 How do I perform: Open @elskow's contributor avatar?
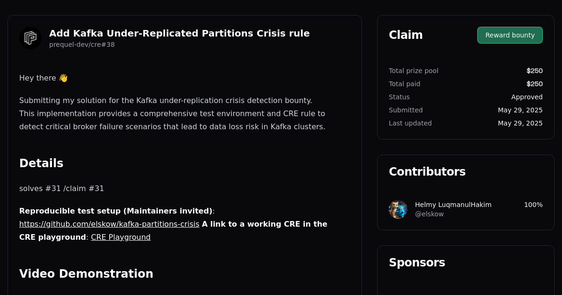pos(398,209)
